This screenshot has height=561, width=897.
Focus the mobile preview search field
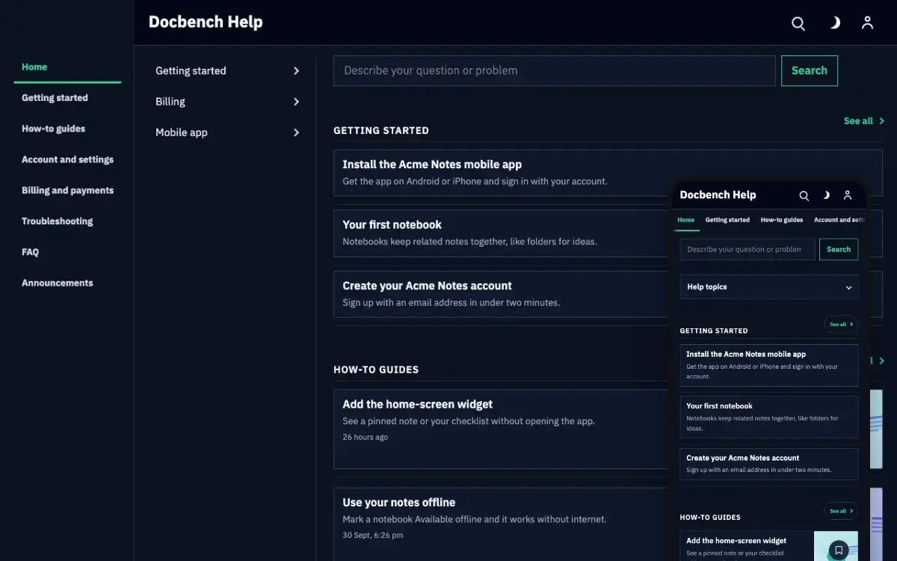pyautogui.click(x=747, y=250)
